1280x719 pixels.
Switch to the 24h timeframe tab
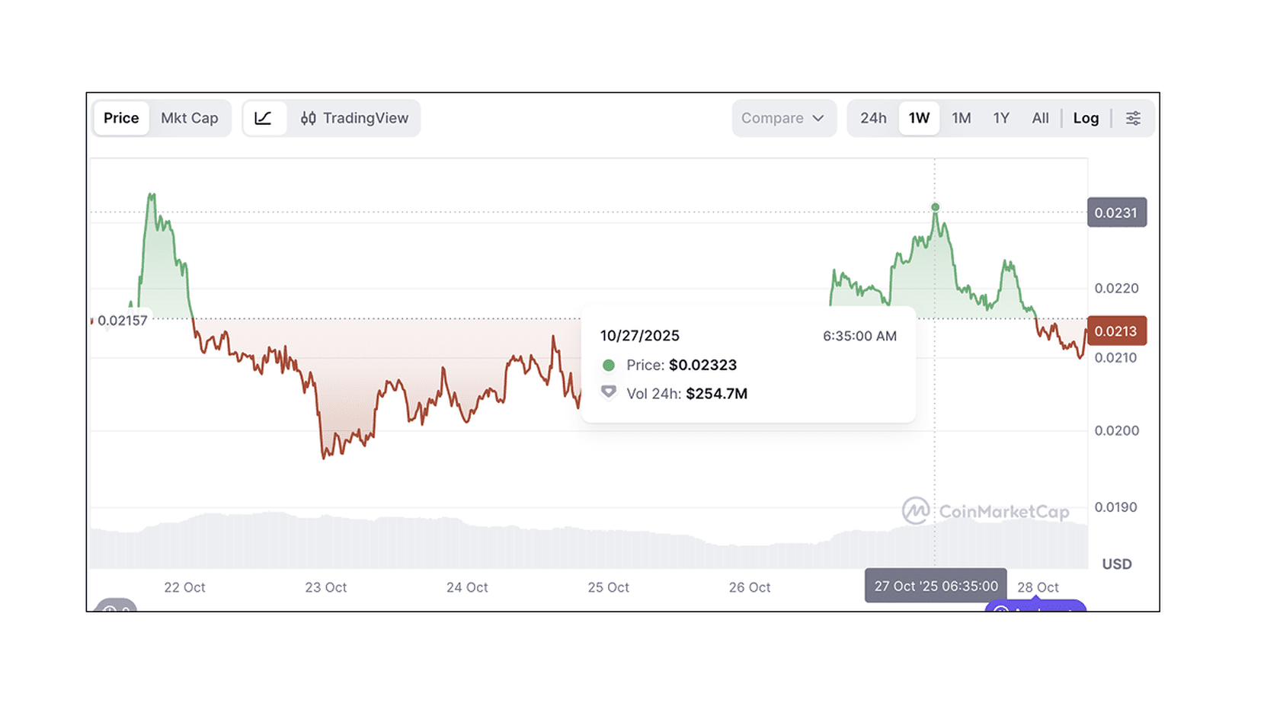[x=872, y=118]
